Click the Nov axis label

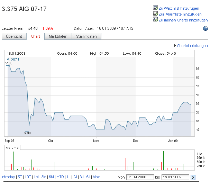tap(96, 141)
